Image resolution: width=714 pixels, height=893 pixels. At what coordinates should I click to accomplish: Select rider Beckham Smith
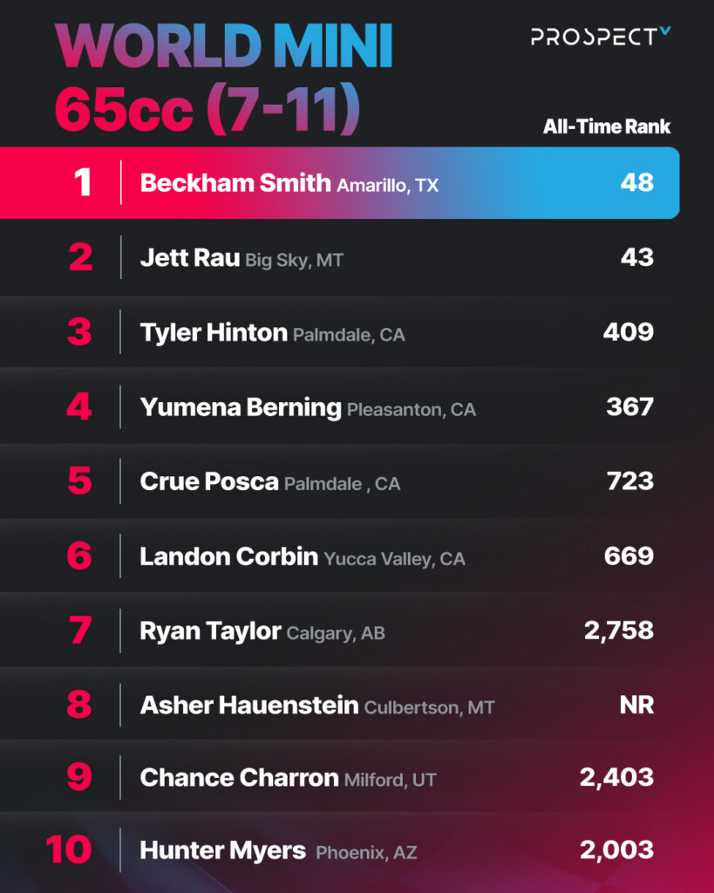[x=235, y=182]
